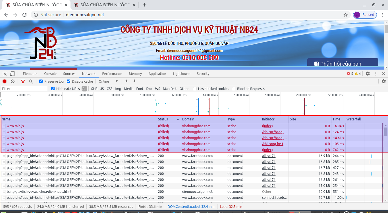Open the Network settings gear icon
388x213 pixels.
tap(383, 81)
